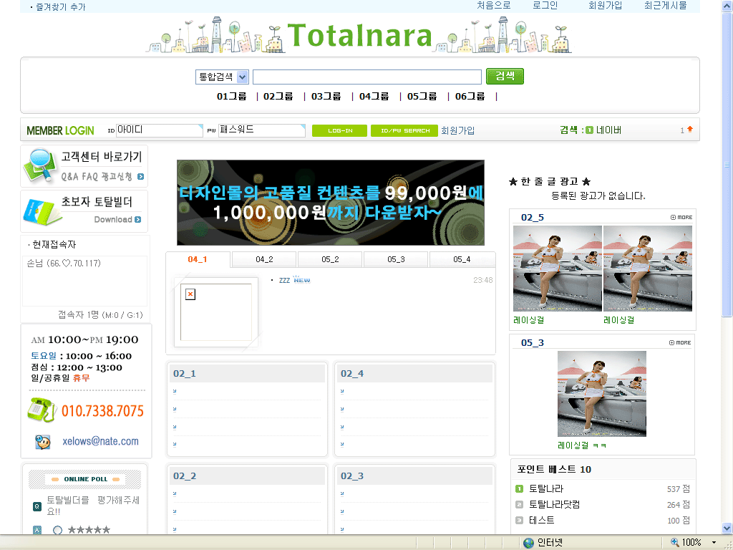Open the second 레이싱걸 photo in 02_5
733x550 pixels.
click(647, 269)
